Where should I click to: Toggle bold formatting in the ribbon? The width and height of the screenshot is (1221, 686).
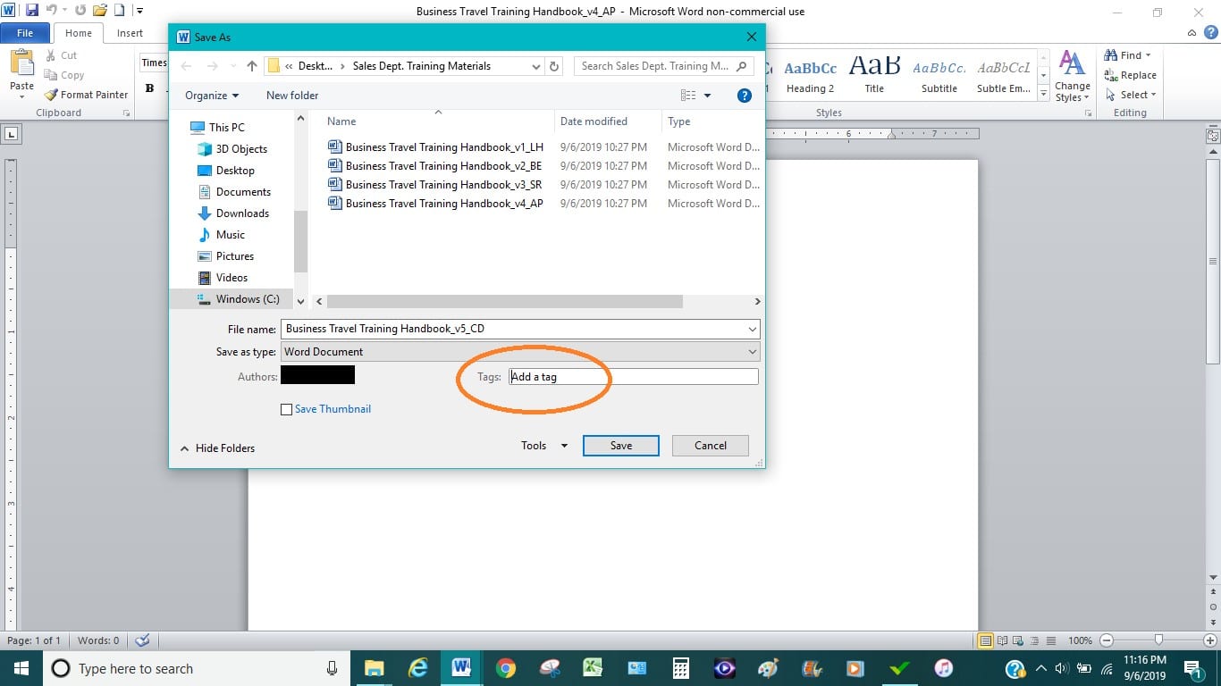[x=150, y=89]
